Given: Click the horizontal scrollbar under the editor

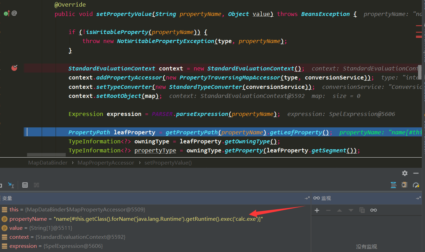Looking at the screenshot, I should point(46,155).
